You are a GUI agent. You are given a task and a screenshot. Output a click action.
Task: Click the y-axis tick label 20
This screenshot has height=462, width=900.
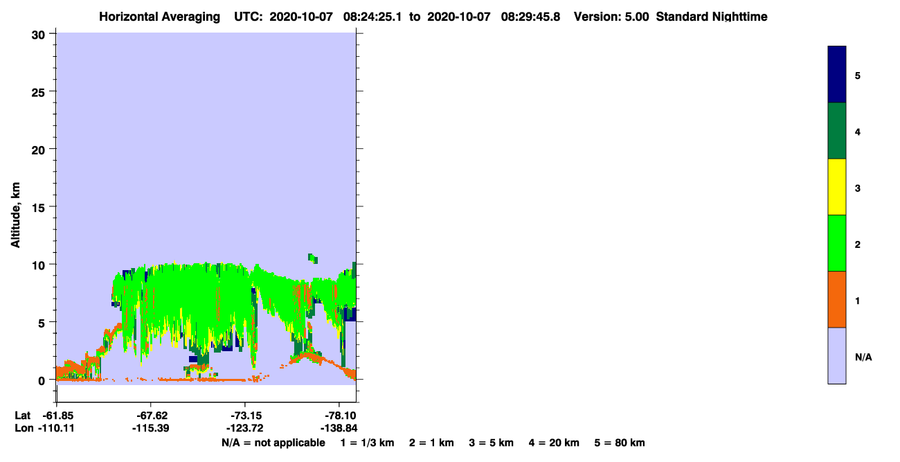point(39,149)
